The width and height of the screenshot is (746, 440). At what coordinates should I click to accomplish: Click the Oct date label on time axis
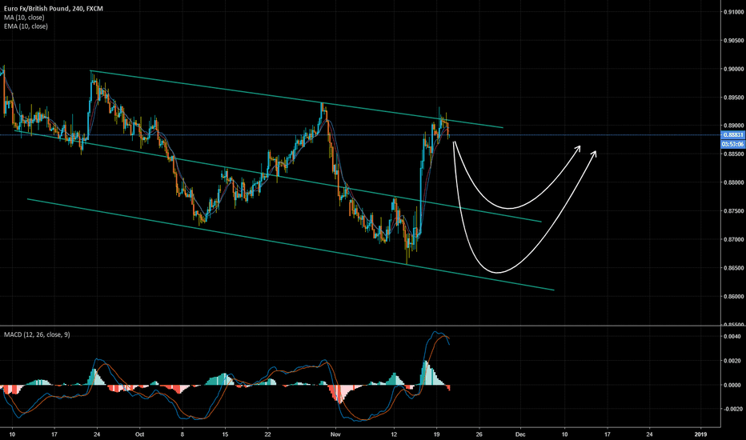point(139,434)
